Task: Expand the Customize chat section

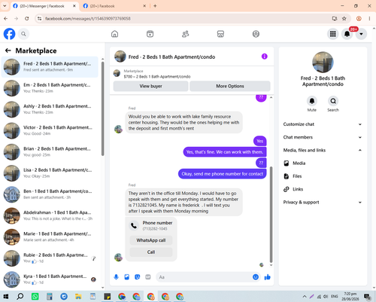Action: coord(323,124)
